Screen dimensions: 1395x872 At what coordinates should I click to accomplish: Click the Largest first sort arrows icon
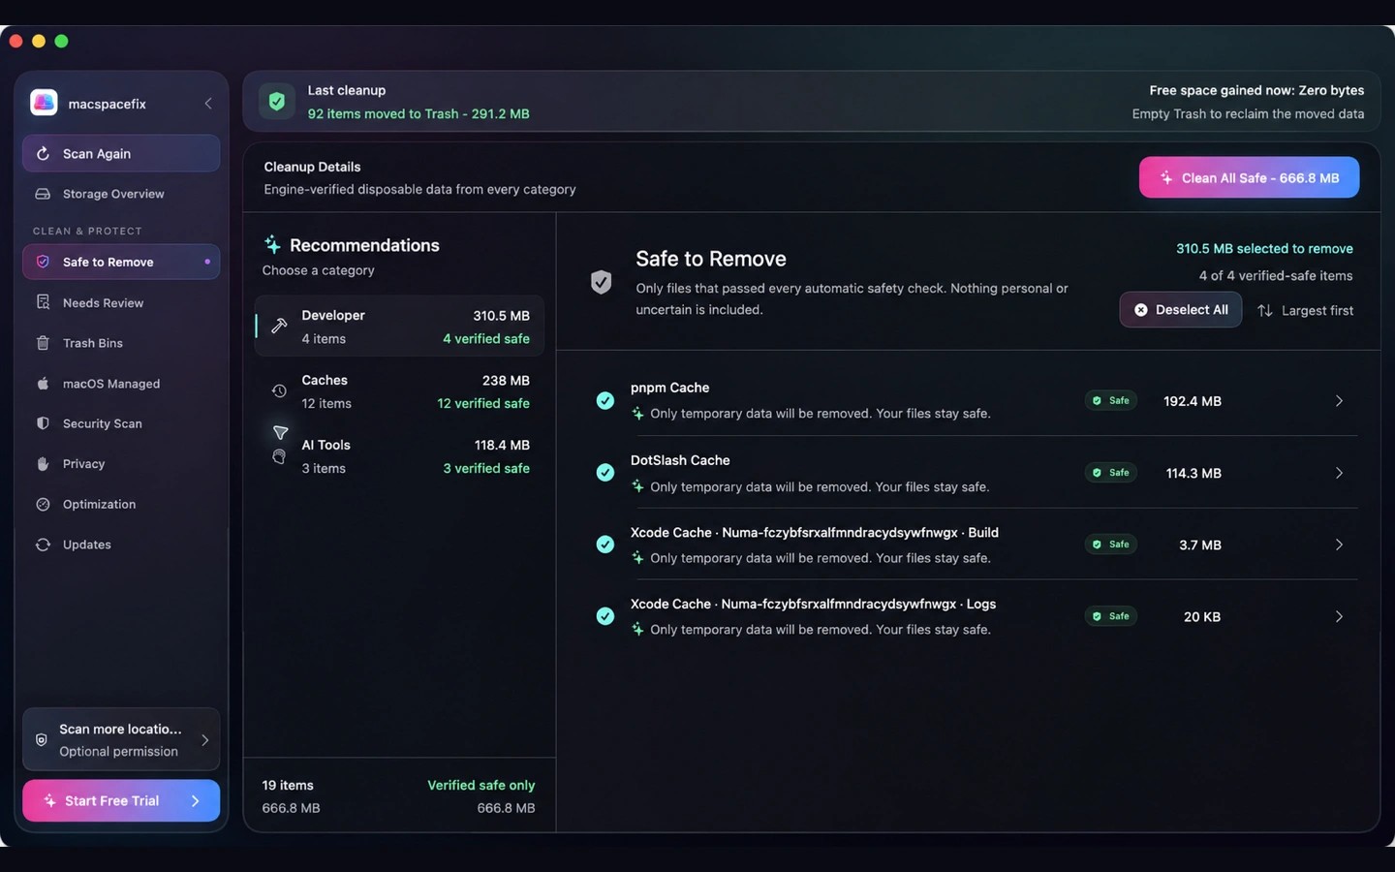(1265, 310)
